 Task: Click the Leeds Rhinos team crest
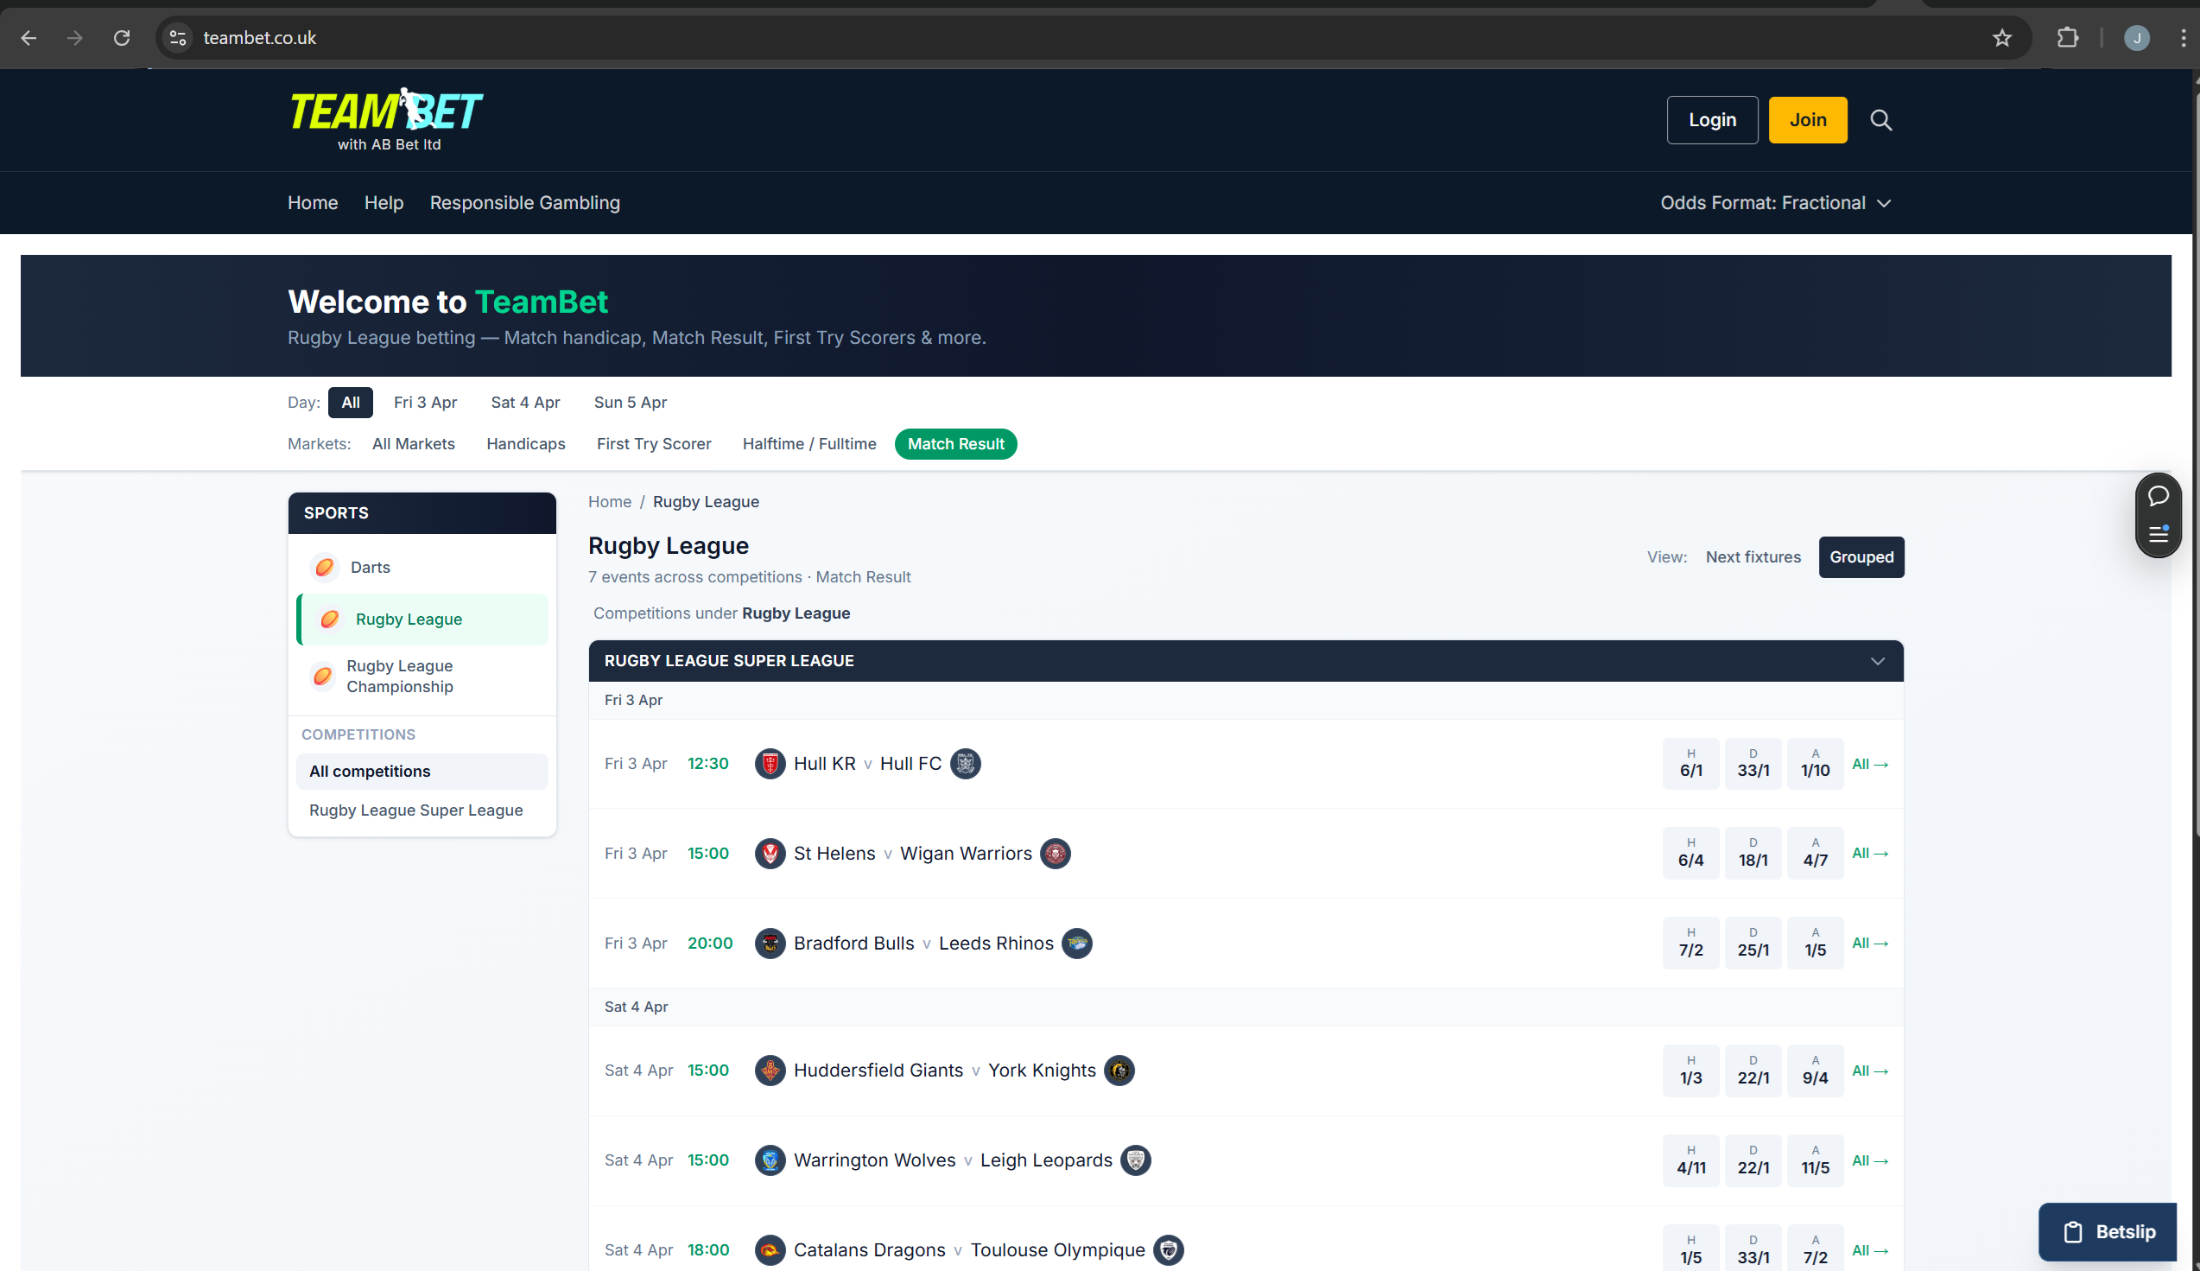[x=1076, y=944]
